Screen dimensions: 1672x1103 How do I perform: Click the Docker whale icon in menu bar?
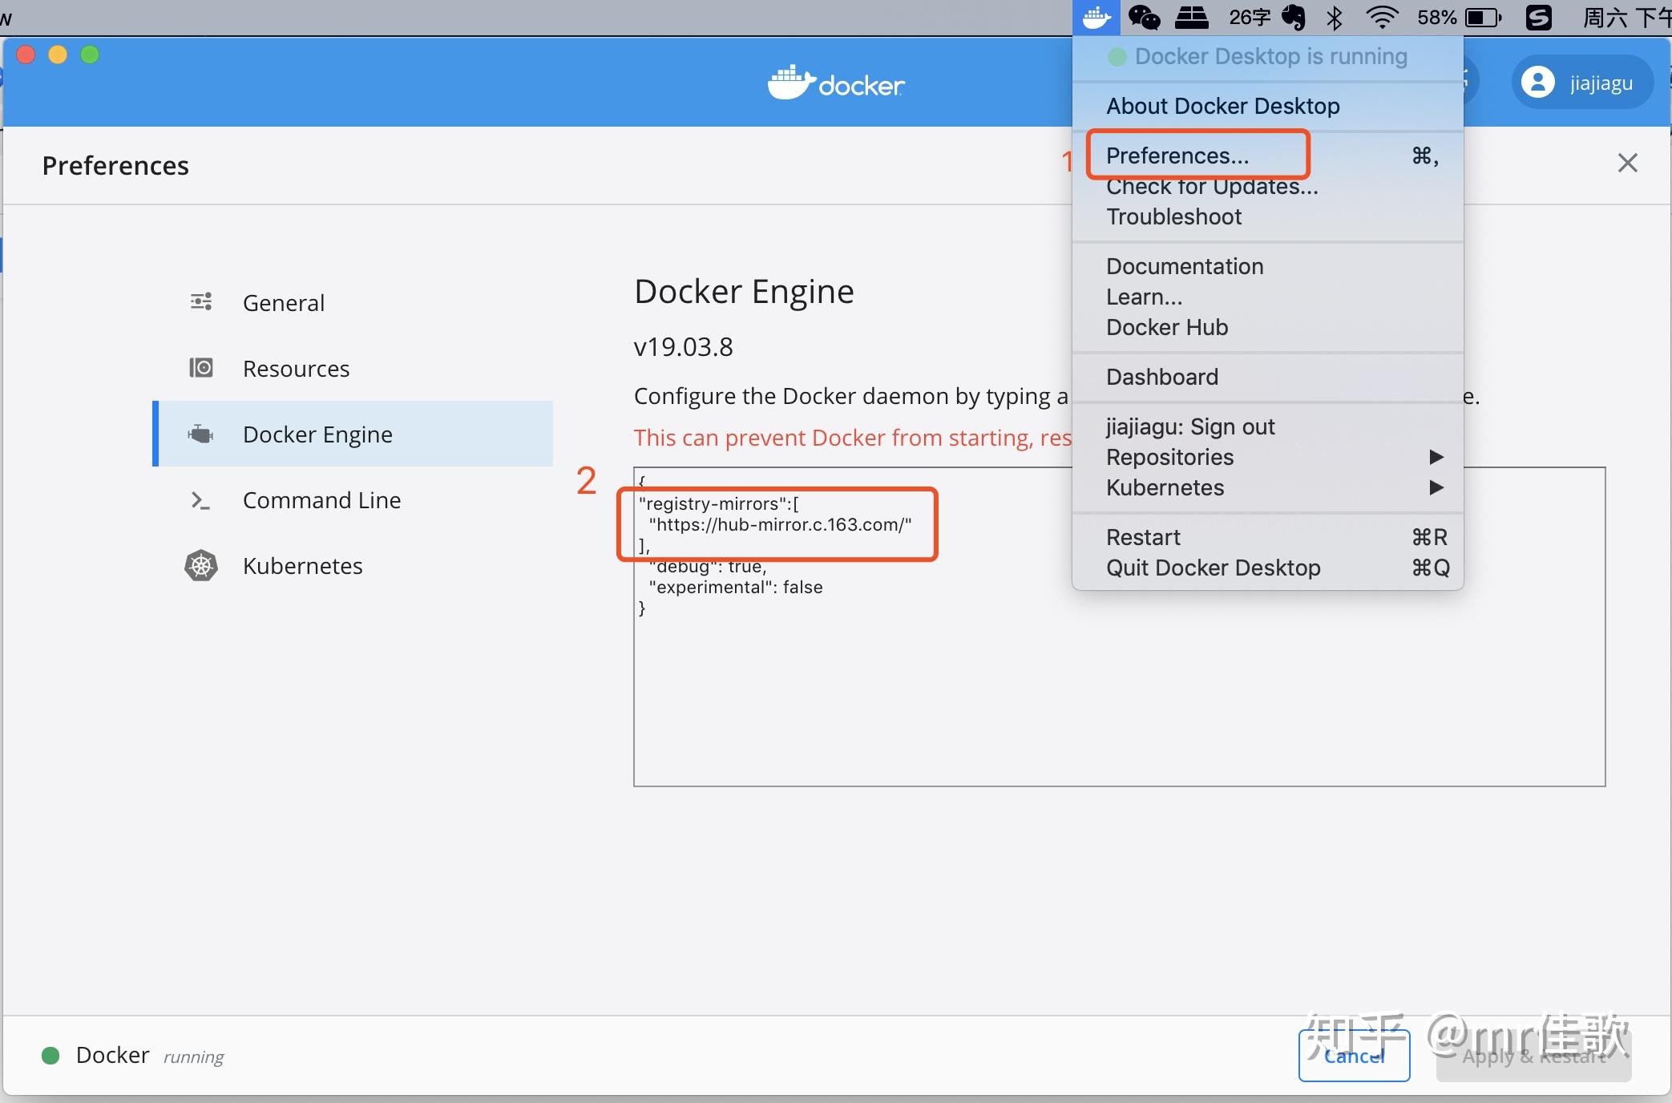coord(1096,17)
